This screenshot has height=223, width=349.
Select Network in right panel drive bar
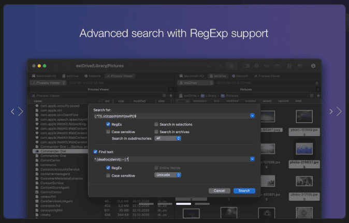coord(240,76)
